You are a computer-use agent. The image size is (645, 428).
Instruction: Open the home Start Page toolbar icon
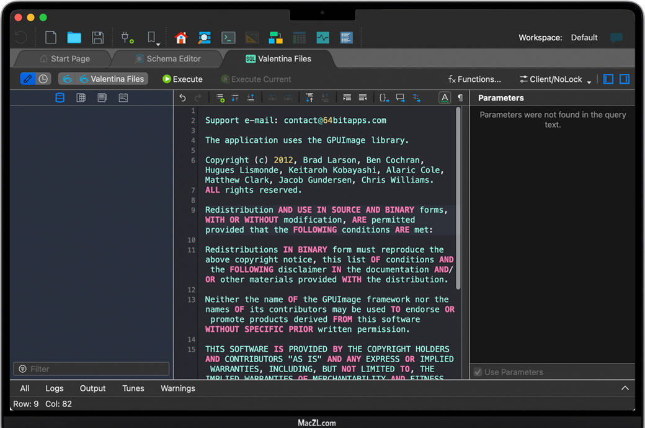[x=181, y=38]
